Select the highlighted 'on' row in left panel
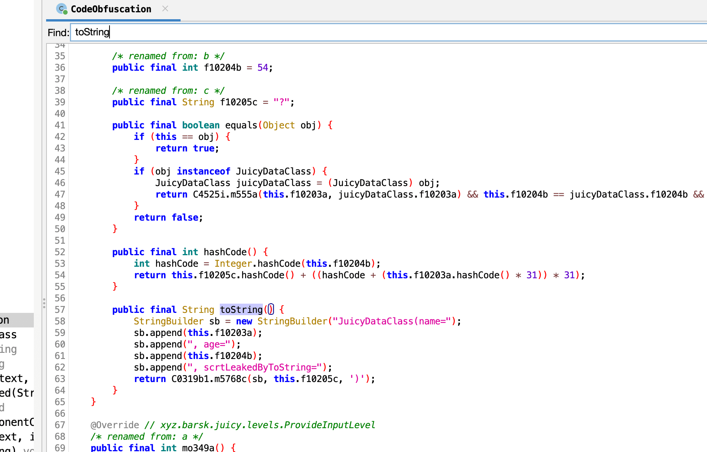The height and width of the screenshot is (452, 707). [x=17, y=320]
